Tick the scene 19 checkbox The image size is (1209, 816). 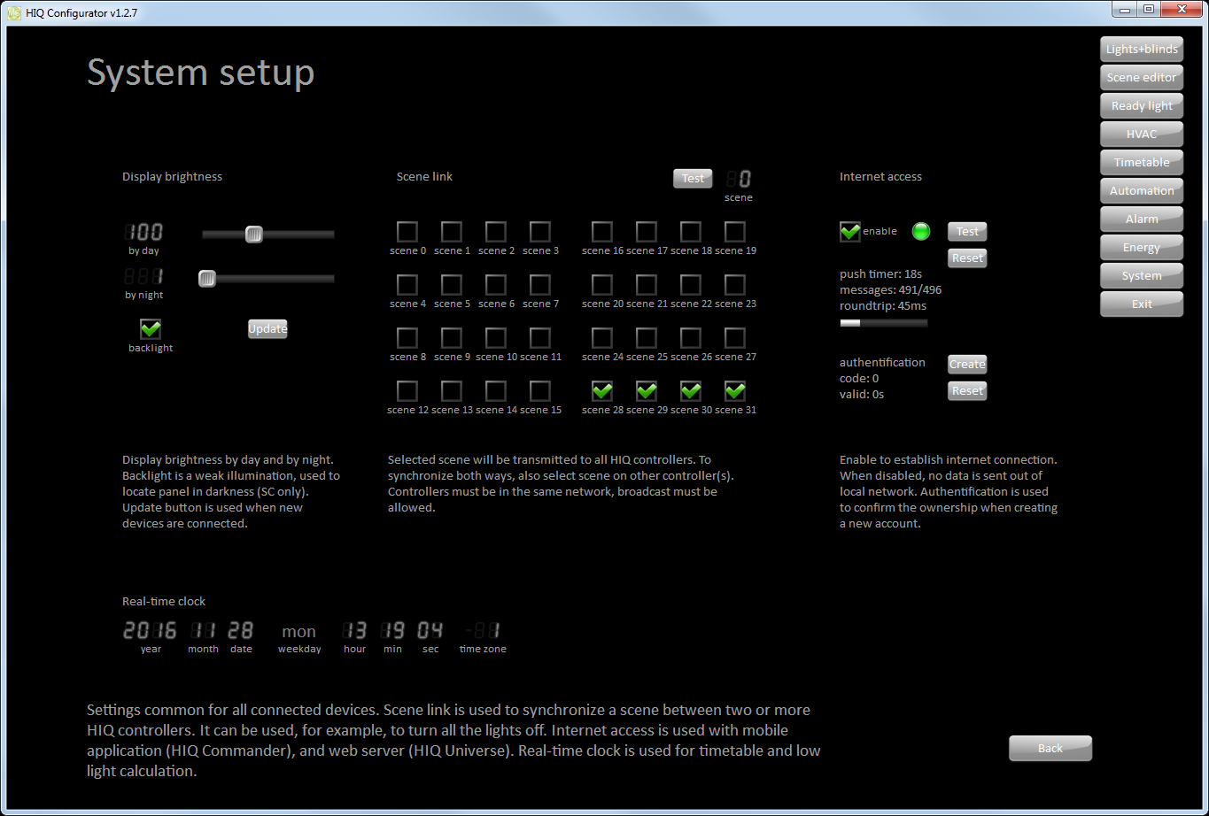[x=735, y=232]
